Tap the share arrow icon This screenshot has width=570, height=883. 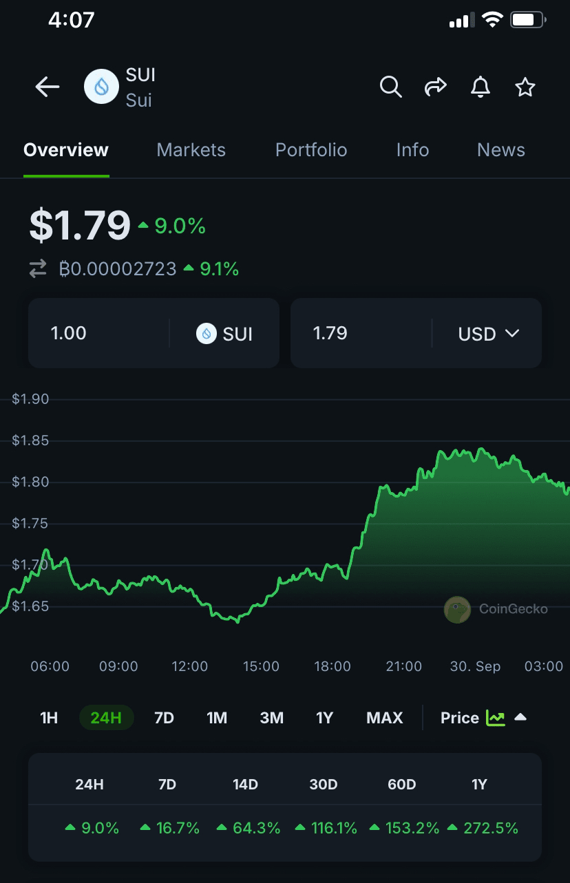tap(435, 87)
